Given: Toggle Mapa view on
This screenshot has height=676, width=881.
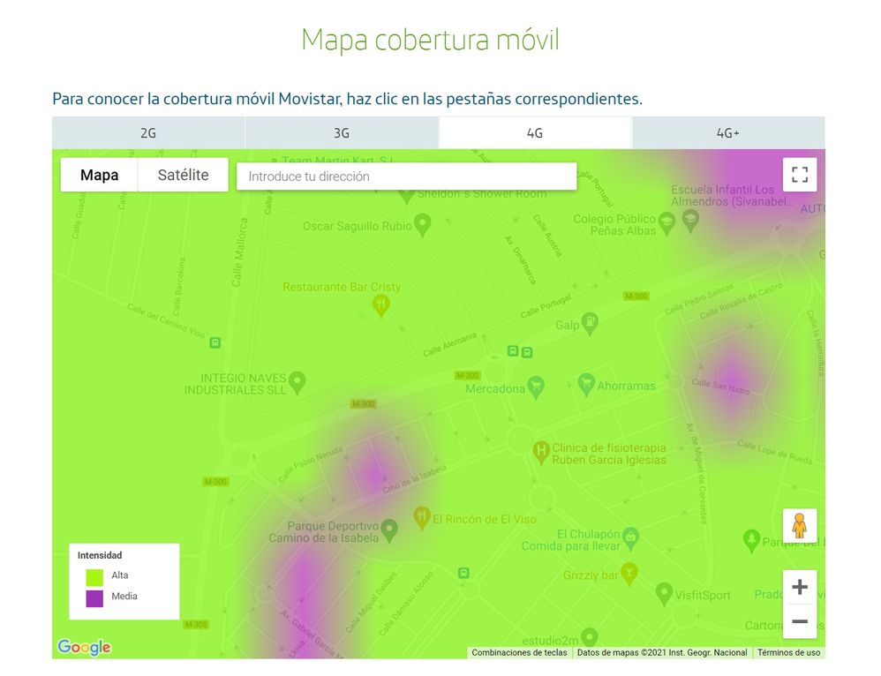Looking at the screenshot, I should coord(98,175).
